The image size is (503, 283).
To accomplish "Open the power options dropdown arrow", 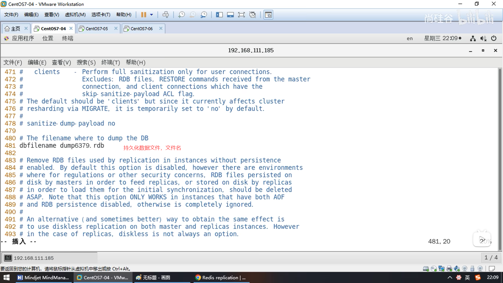I will pos(151,15).
